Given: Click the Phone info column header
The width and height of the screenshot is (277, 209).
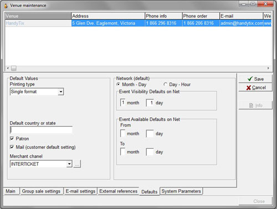Looking at the screenshot, I should [x=163, y=16].
